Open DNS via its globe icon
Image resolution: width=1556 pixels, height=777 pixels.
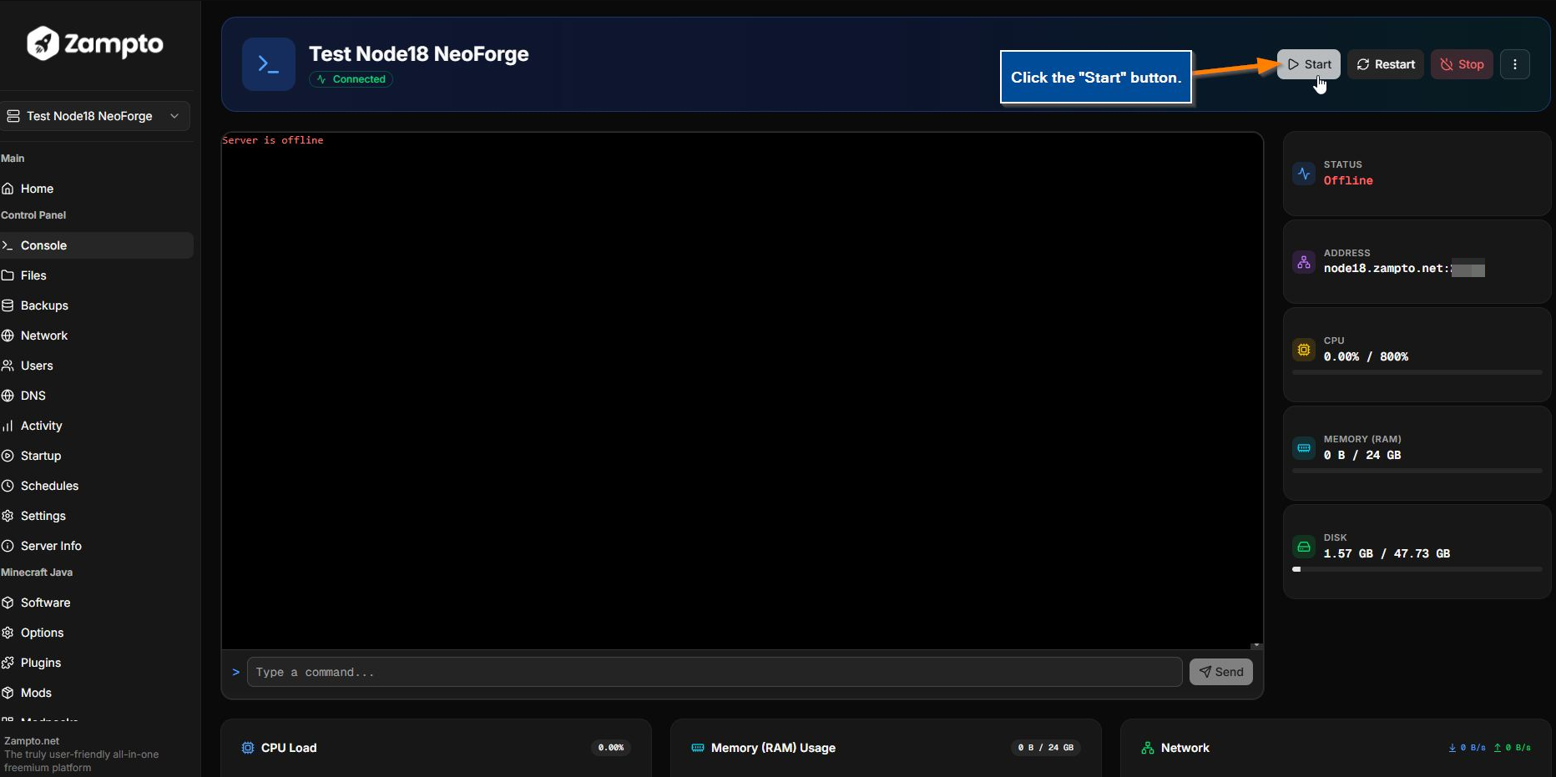(x=8, y=396)
